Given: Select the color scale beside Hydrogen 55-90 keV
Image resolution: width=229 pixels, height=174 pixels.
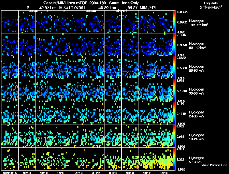Looking at the screenshot, I should point(175,67).
